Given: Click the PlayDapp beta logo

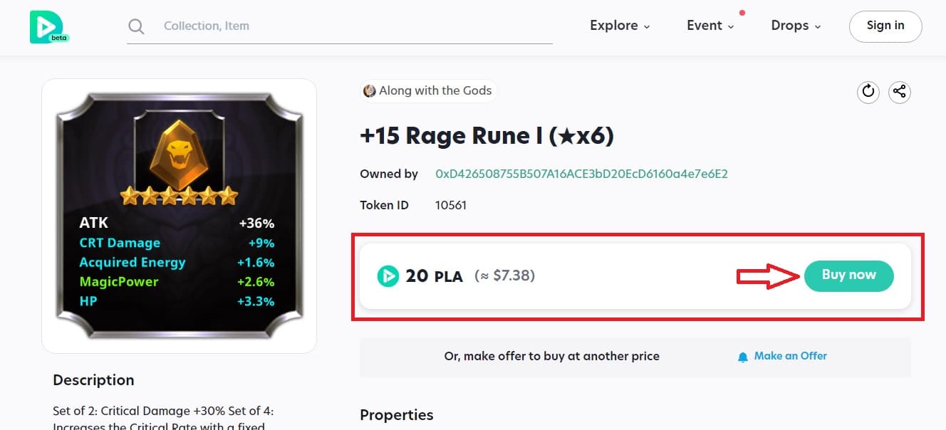Looking at the screenshot, I should tap(48, 27).
